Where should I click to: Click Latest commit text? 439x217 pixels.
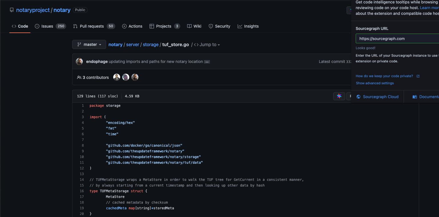coord(332,62)
